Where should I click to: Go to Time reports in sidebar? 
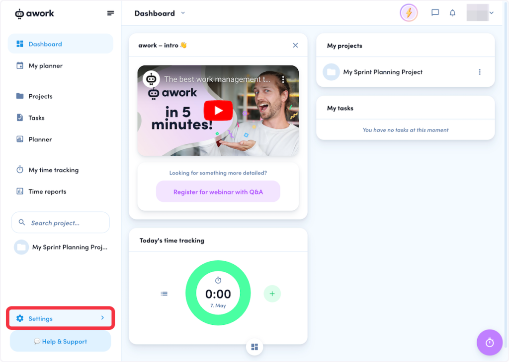click(47, 191)
